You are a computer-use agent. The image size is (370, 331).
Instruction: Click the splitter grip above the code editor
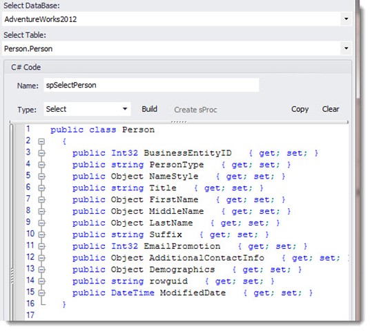(x=179, y=122)
